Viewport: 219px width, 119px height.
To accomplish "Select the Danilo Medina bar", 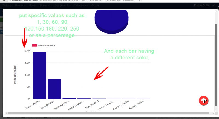I will 39,75.
